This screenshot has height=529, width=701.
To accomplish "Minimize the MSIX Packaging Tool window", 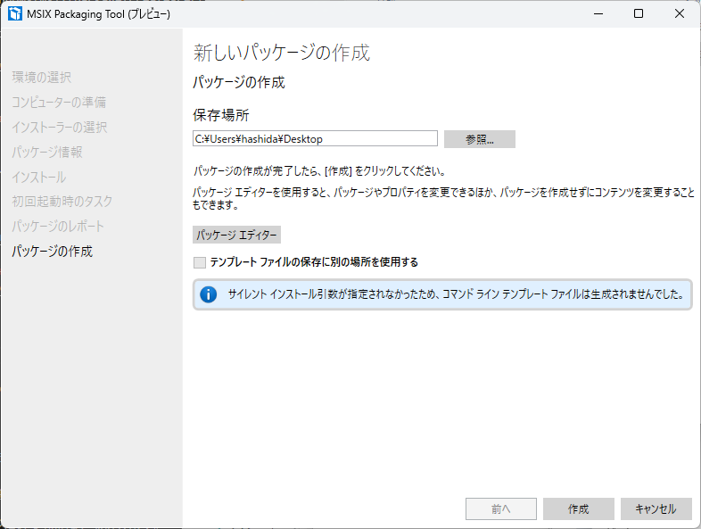I will click(597, 14).
